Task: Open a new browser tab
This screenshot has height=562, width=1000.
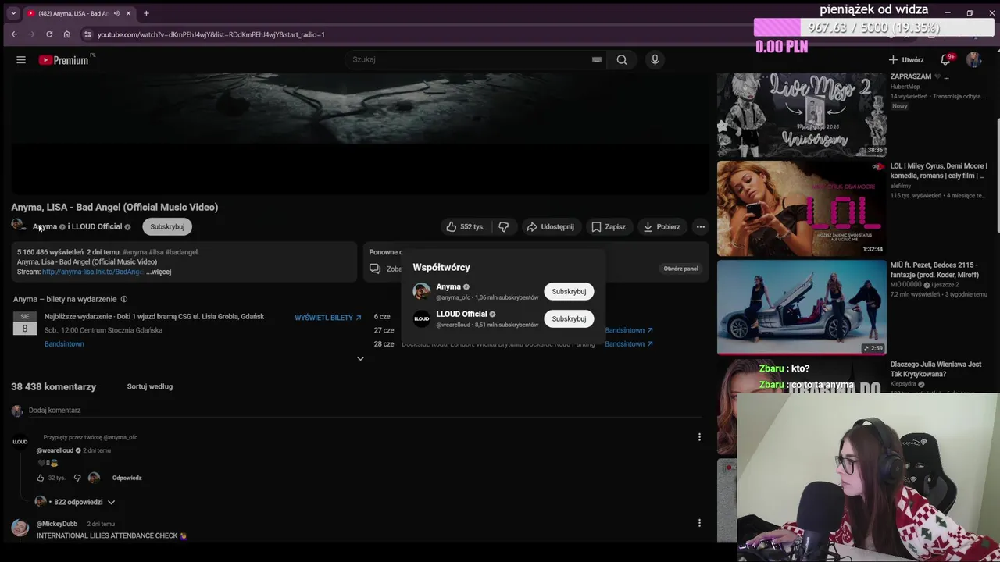Action: tap(146, 13)
